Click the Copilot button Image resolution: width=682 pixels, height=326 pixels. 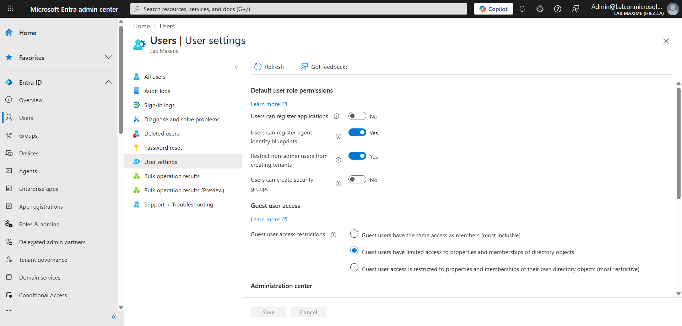tap(493, 9)
